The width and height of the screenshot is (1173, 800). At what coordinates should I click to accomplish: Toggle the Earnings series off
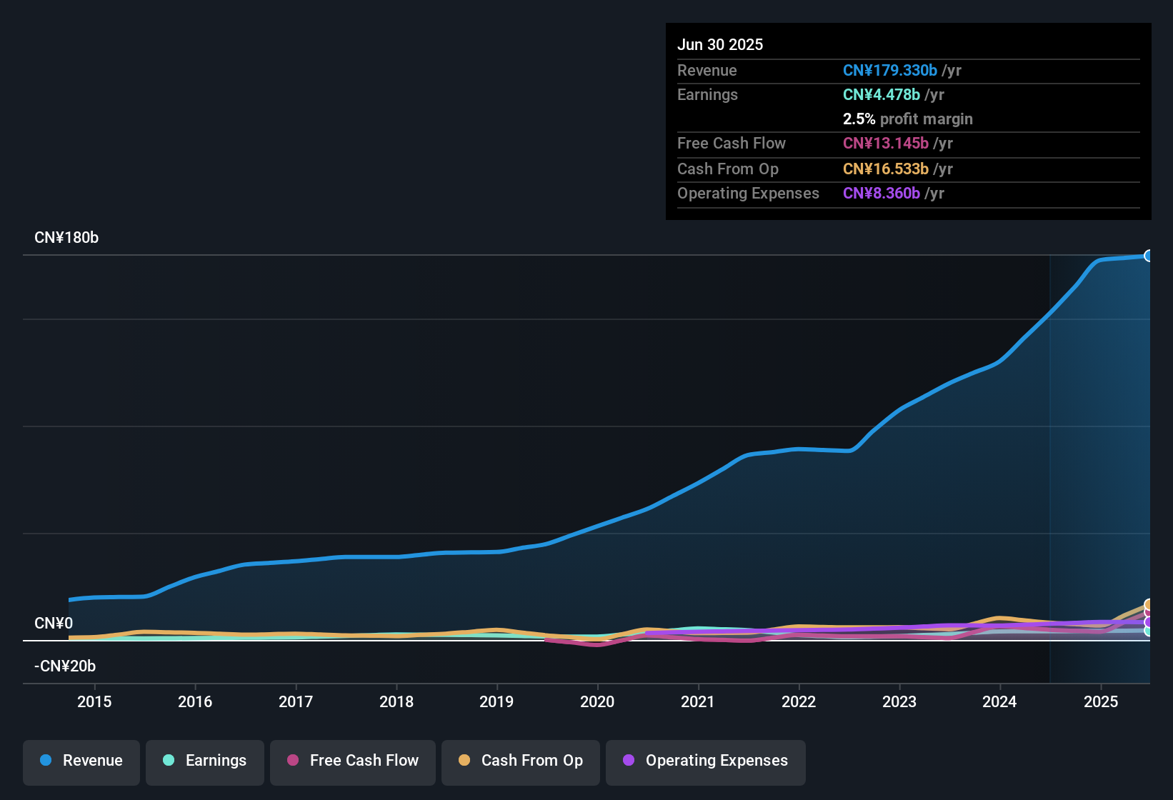tap(204, 761)
